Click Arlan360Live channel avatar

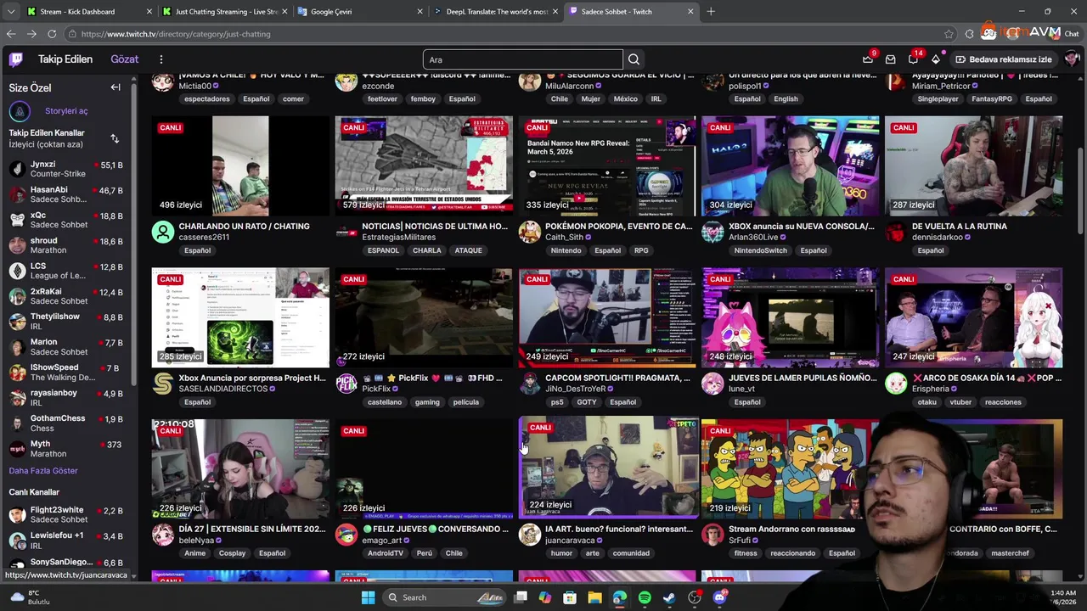click(x=712, y=232)
